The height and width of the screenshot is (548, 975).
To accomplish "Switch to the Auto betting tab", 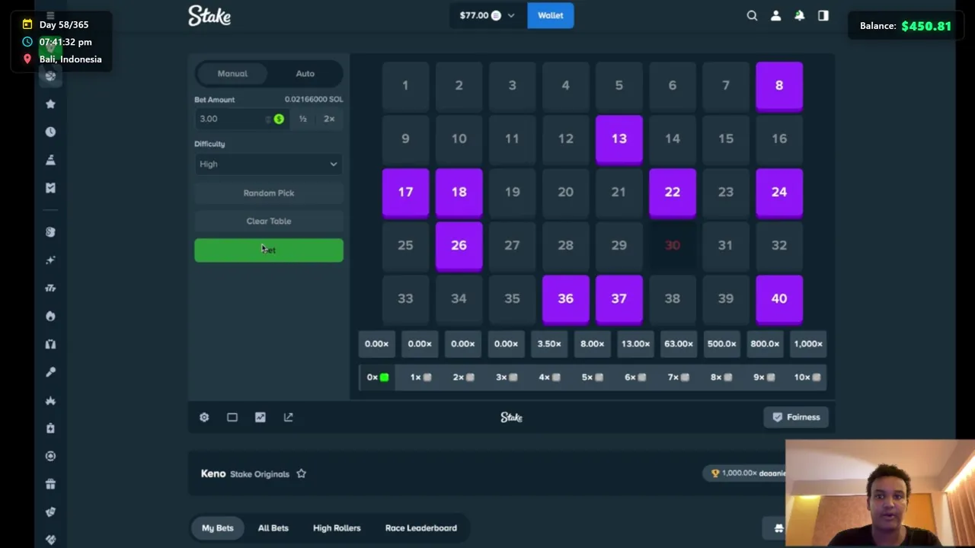I will pyautogui.click(x=305, y=74).
